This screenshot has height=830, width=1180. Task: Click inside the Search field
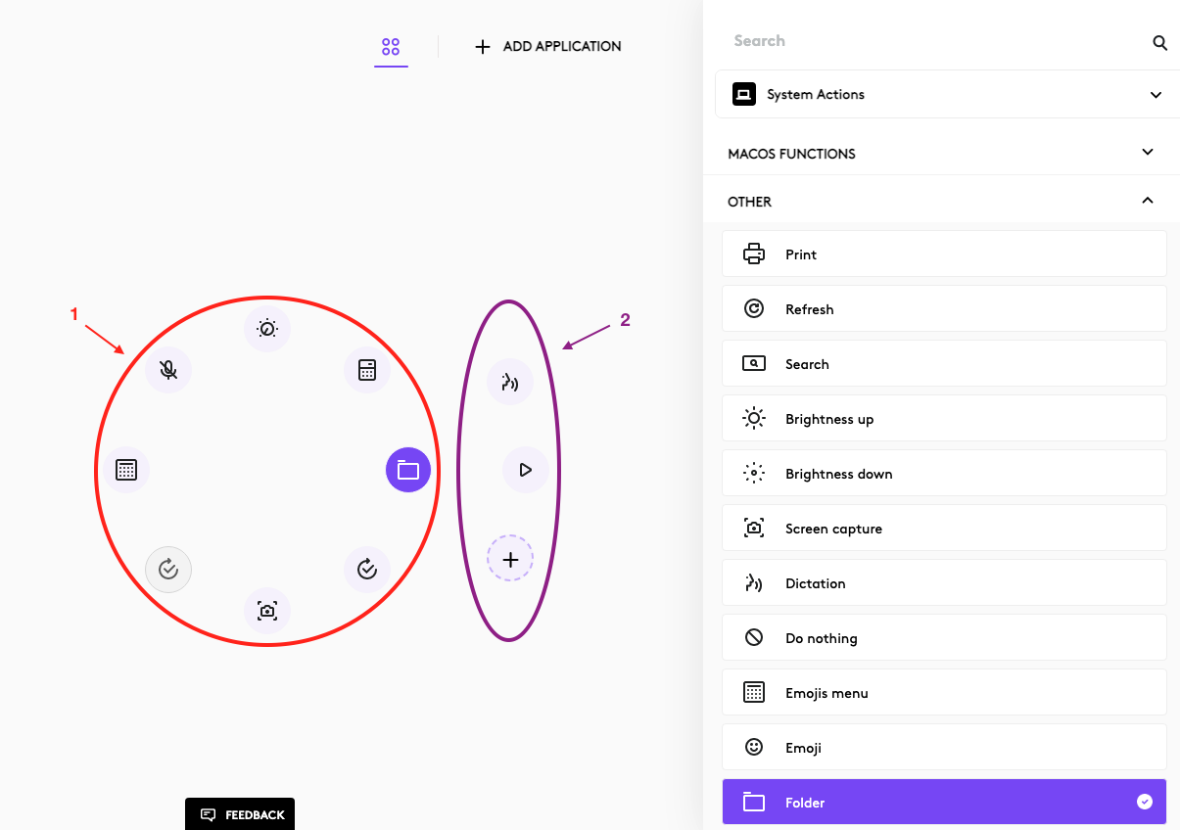pyautogui.click(x=881, y=40)
